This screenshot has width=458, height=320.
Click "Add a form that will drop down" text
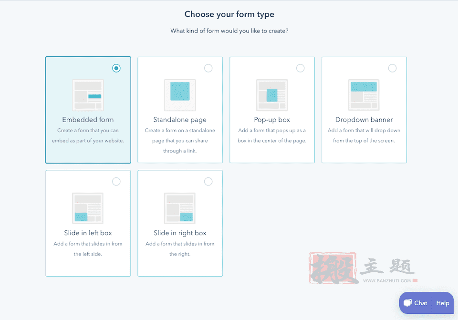[x=364, y=131]
